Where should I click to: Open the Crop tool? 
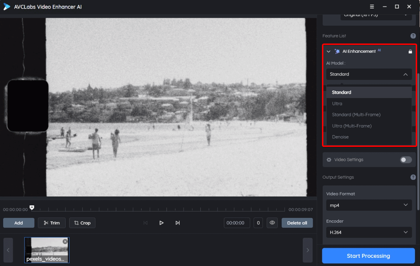[x=82, y=222]
